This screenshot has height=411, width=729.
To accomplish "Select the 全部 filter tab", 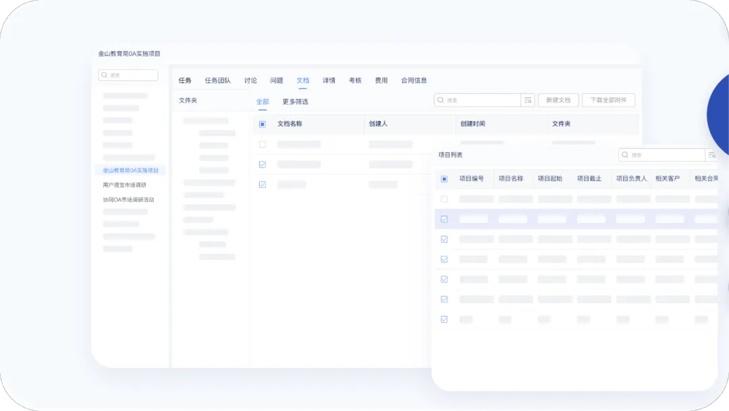I will coord(262,102).
